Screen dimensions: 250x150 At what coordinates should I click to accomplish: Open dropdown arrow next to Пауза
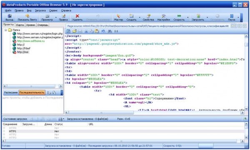pos(238,17)
